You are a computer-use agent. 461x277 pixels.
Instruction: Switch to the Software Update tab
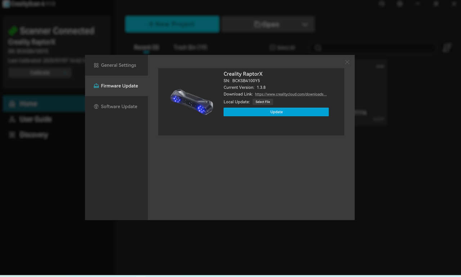(116, 106)
